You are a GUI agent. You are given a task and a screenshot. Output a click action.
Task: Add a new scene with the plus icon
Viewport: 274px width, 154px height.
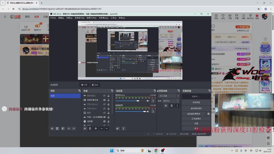(52, 128)
